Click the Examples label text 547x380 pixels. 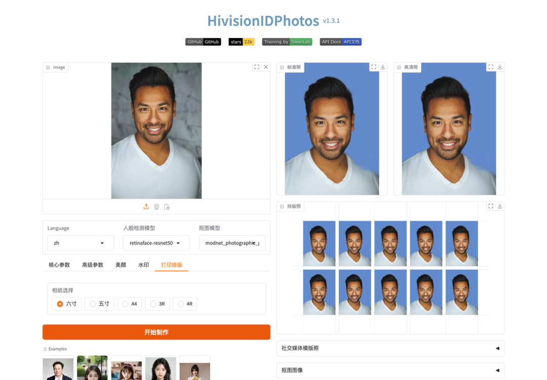tap(58, 349)
